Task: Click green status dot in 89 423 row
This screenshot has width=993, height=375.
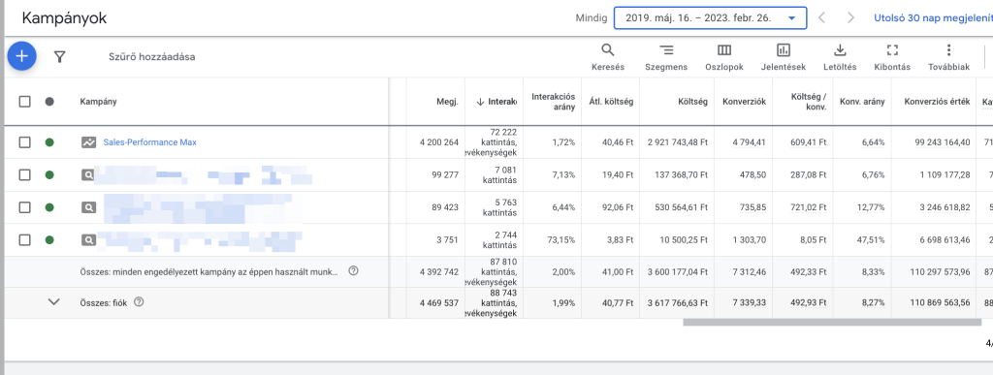Action: click(x=49, y=207)
